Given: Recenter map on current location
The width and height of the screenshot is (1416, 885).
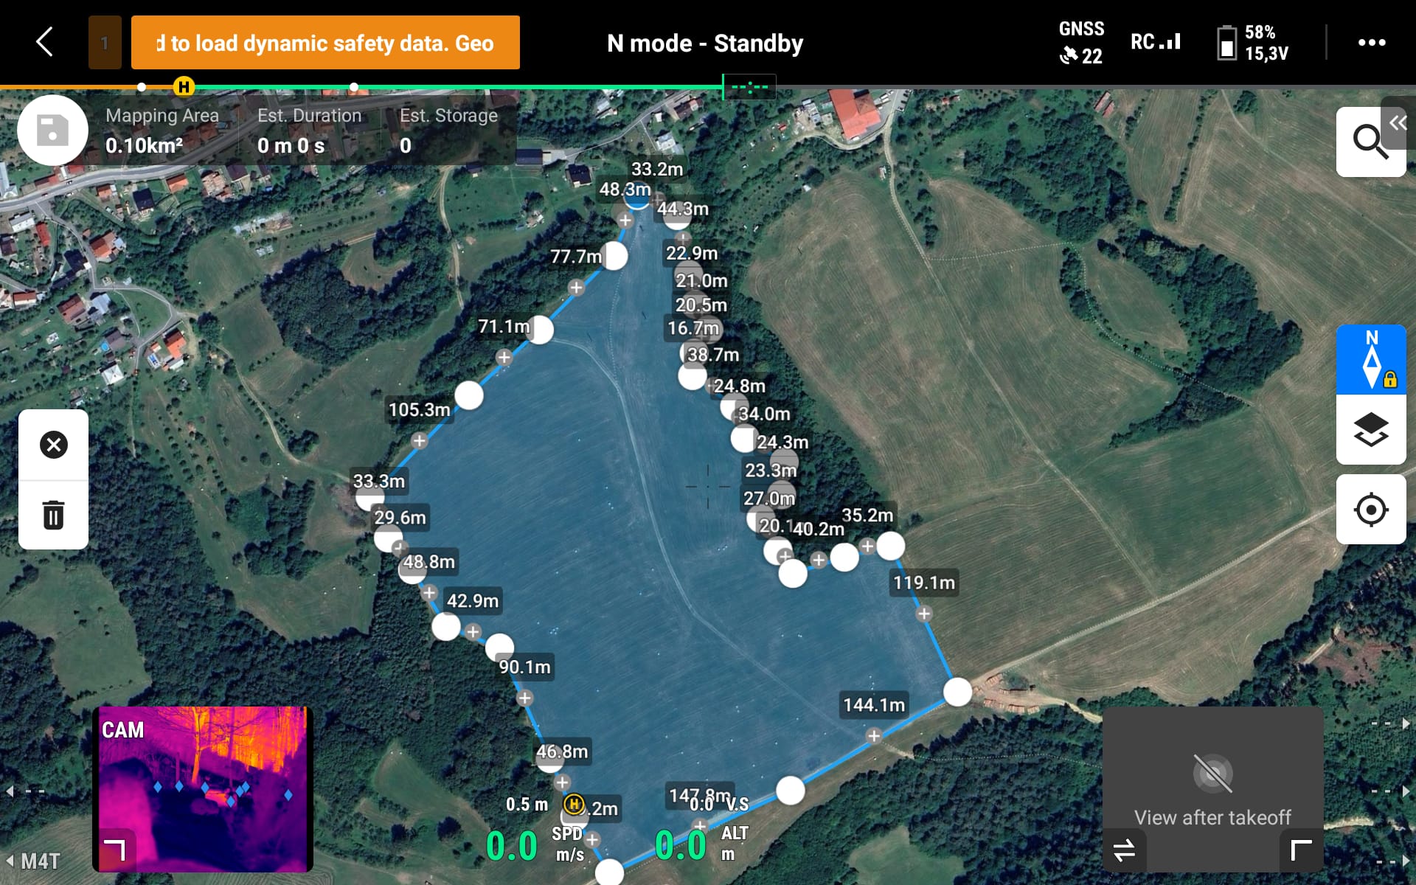Looking at the screenshot, I should point(1371,510).
